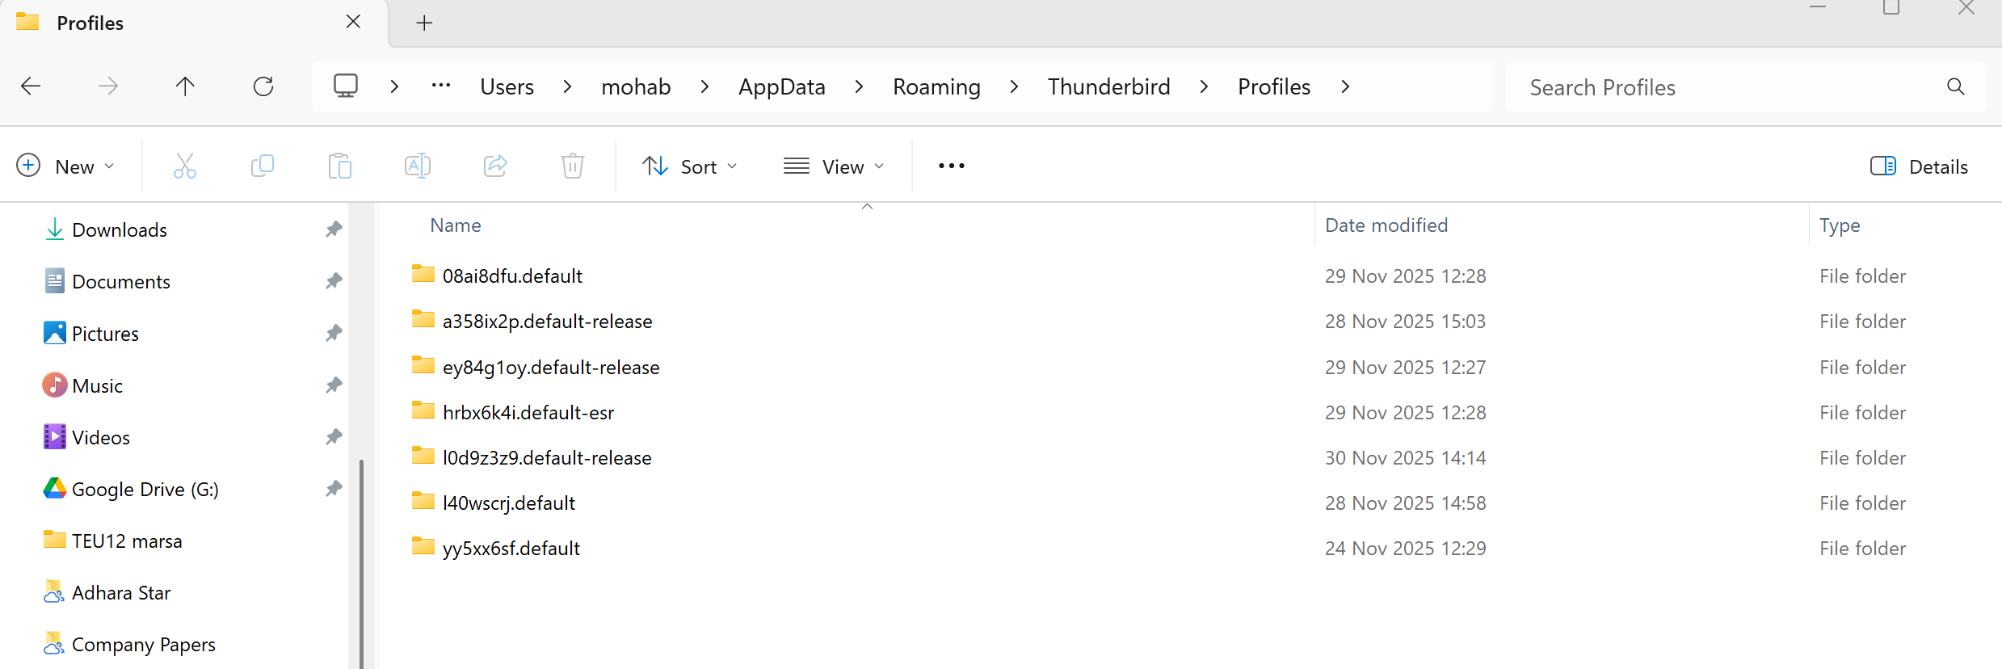2002x669 pixels.
Task: Click the Cut scissors icon in toolbar
Action: [185, 166]
